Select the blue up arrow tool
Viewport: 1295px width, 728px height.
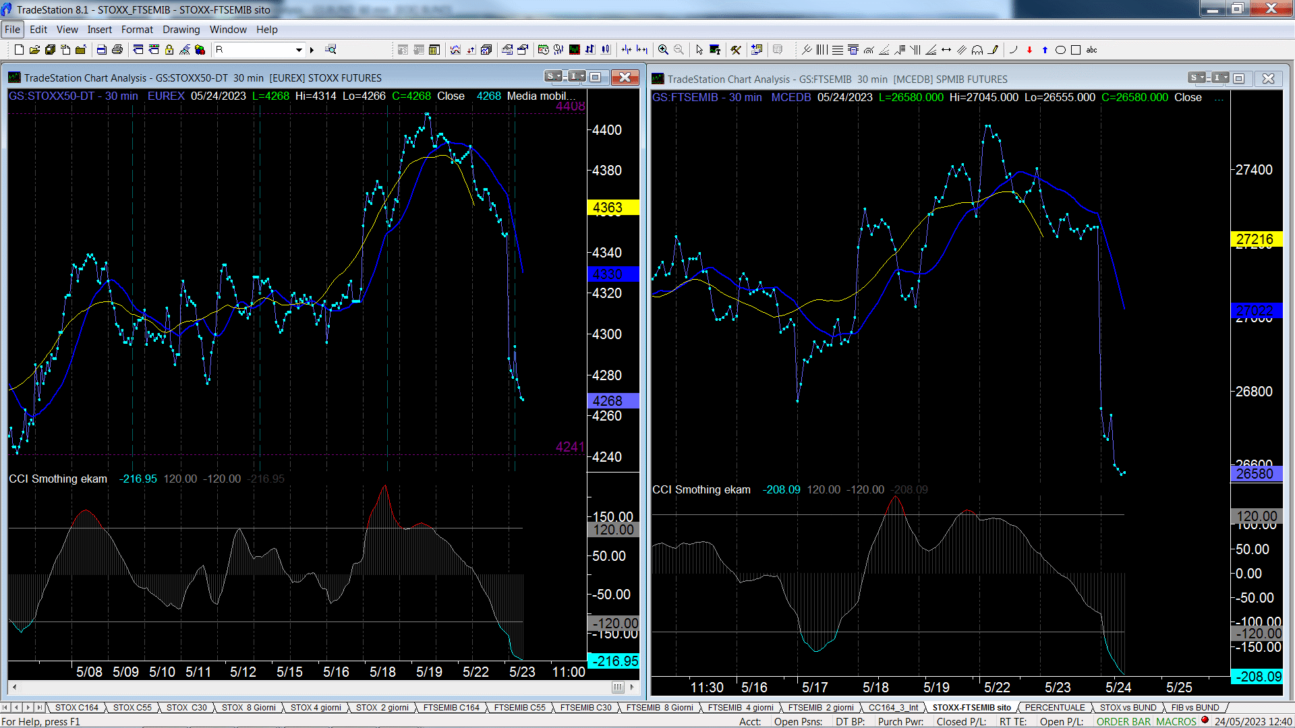[x=1045, y=49]
